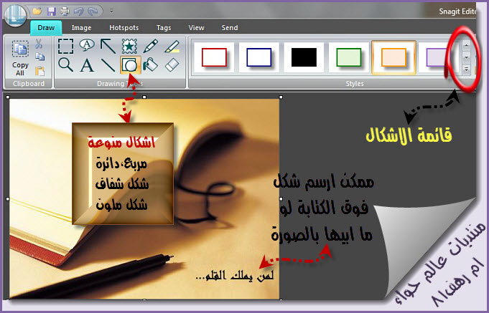Select the Text tool
The width and height of the screenshot is (489, 313).
[x=87, y=66]
